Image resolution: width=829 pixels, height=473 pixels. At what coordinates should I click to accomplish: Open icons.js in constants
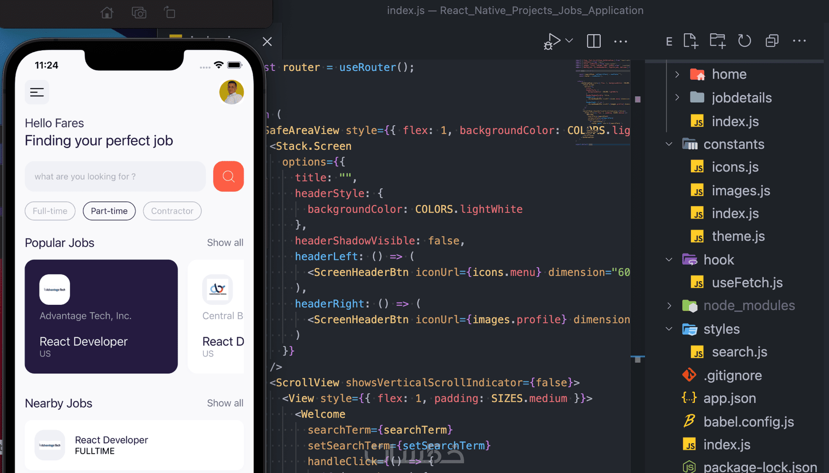[735, 167]
